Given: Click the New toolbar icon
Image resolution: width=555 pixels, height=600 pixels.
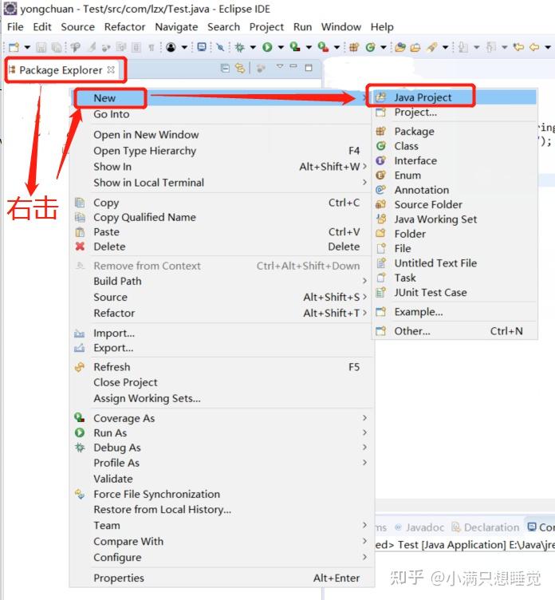Looking at the screenshot, I should click(14, 47).
